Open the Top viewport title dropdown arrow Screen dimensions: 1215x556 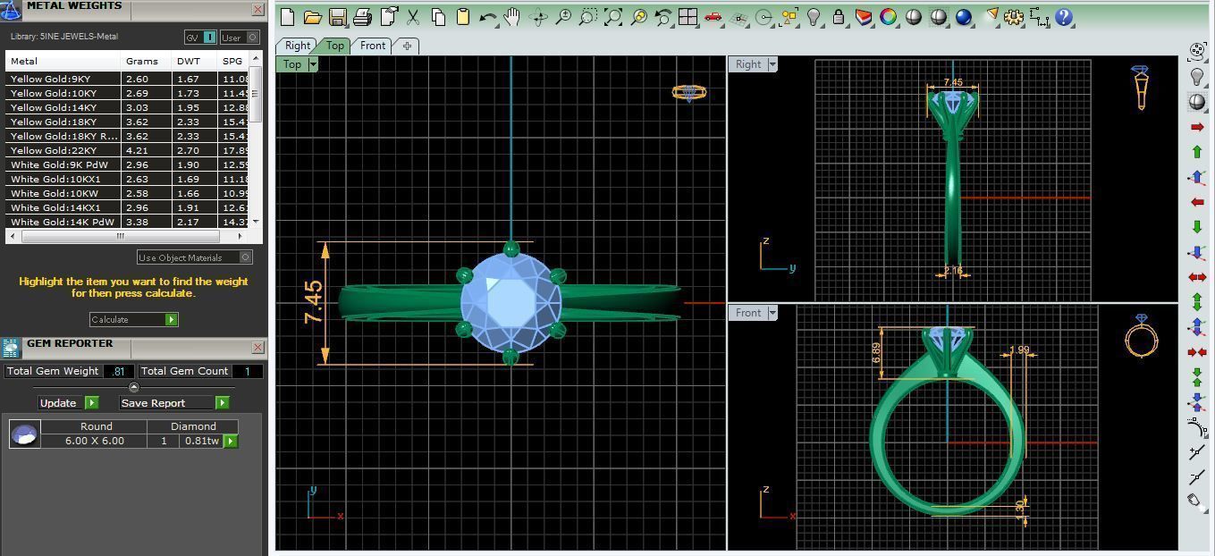pyautogui.click(x=313, y=64)
